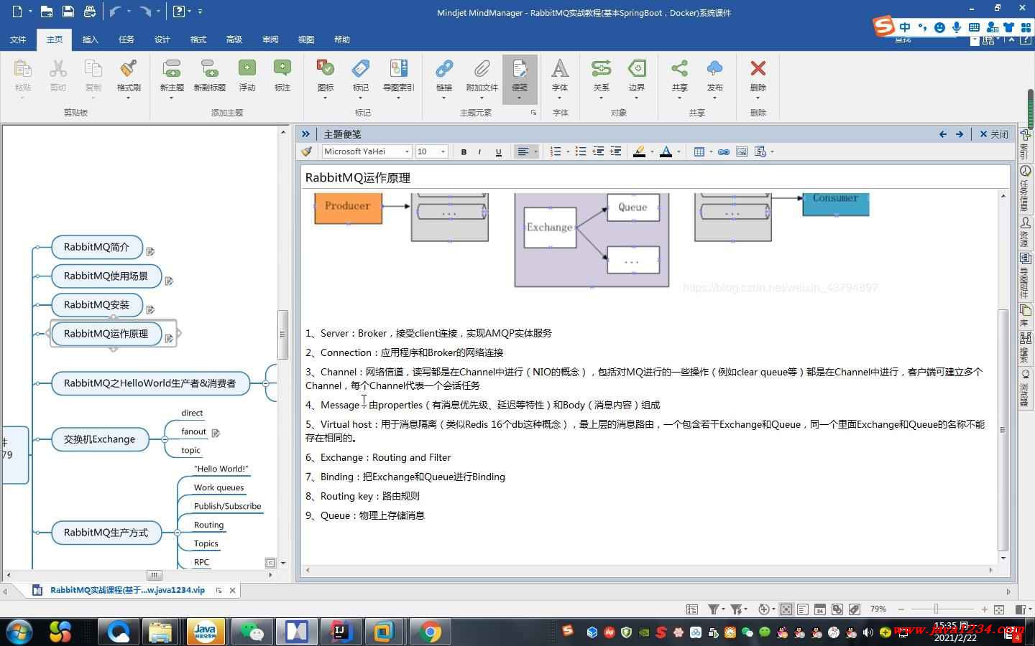
Task: Toggle bulleted list in notes toolbar
Action: [580, 151]
